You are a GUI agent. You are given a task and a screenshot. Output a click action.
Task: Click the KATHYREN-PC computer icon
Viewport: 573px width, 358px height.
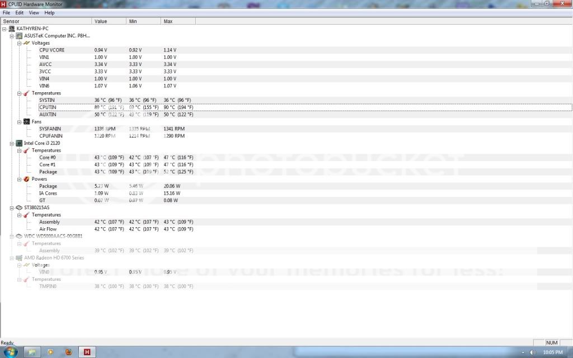tap(12, 29)
